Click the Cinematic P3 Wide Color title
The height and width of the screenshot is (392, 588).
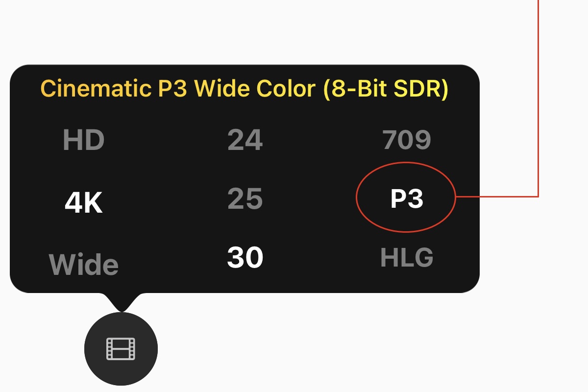tap(244, 89)
